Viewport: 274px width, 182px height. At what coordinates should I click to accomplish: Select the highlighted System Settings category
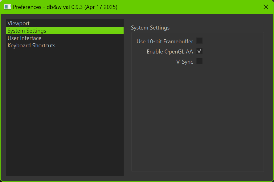pos(65,30)
